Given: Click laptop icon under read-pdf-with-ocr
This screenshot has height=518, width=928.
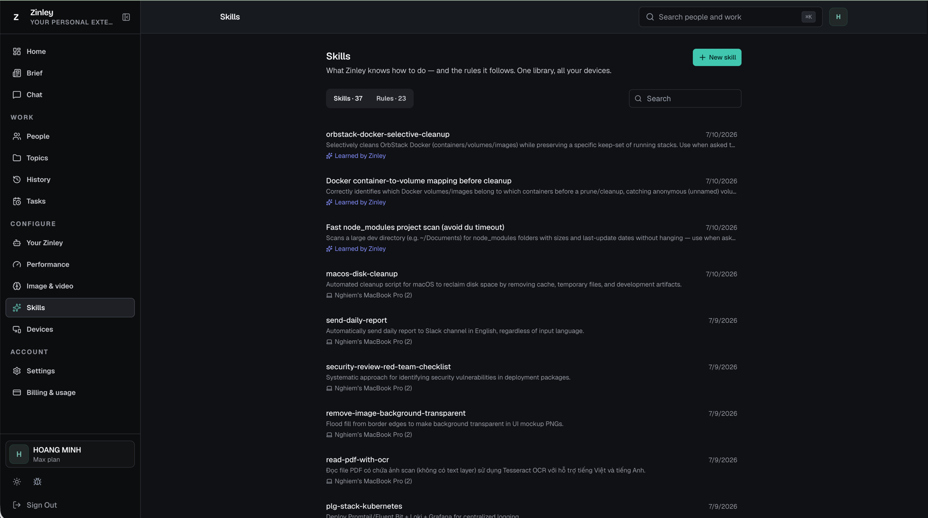Looking at the screenshot, I should pyautogui.click(x=329, y=481).
